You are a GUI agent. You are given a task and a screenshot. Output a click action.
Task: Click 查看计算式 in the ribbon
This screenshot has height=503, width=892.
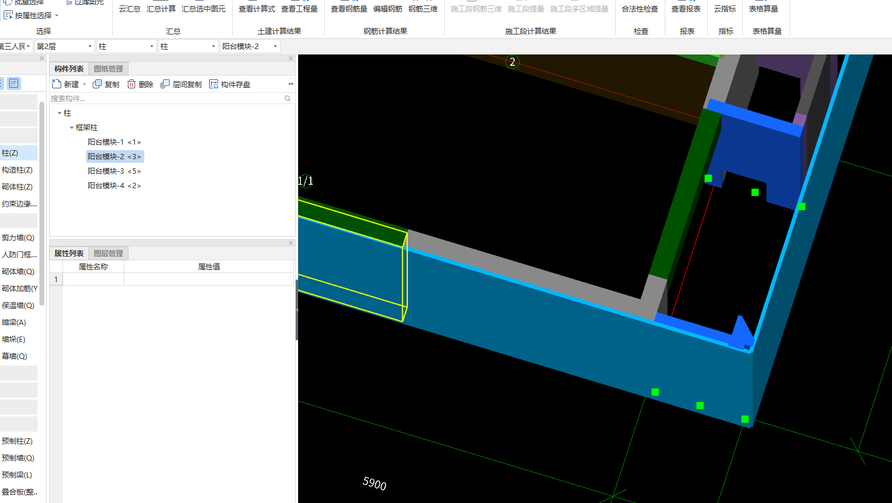(257, 8)
